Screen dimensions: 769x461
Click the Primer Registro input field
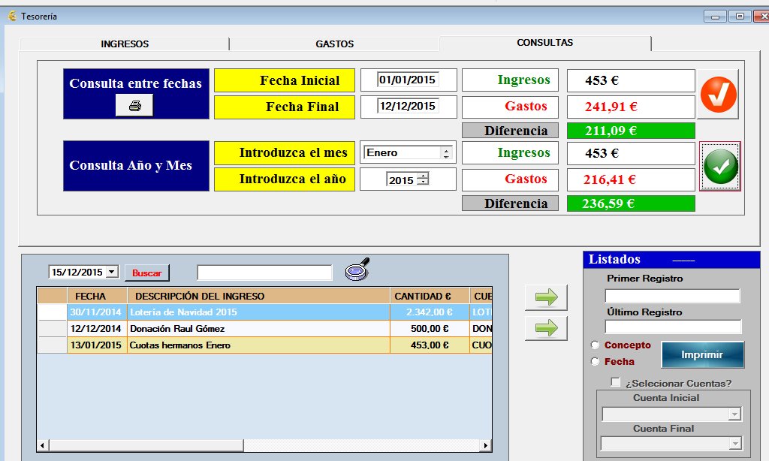pos(673,296)
